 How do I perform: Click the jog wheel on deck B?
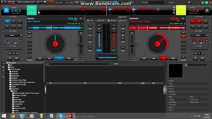(x=157, y=44)
